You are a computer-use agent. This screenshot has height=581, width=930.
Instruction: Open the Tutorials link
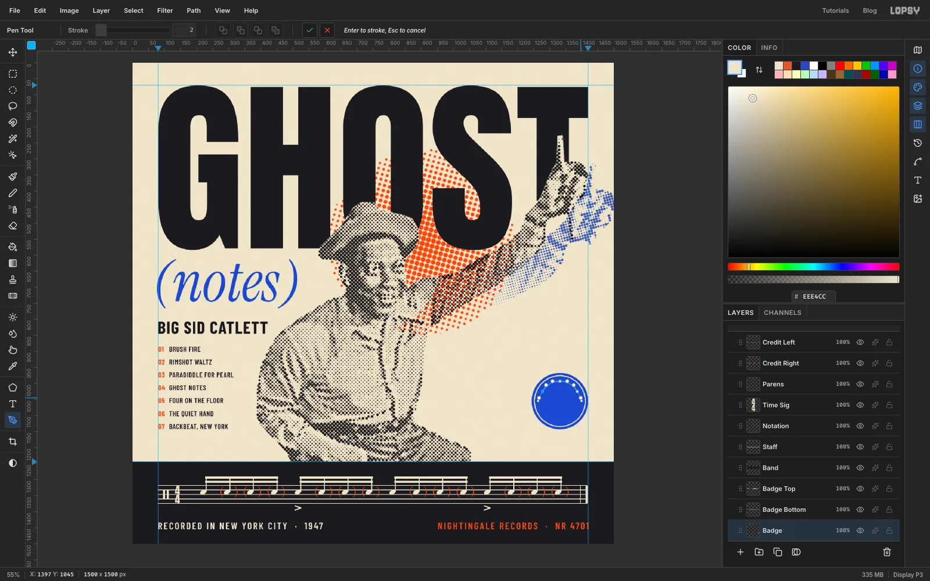(x=835, y=10)
